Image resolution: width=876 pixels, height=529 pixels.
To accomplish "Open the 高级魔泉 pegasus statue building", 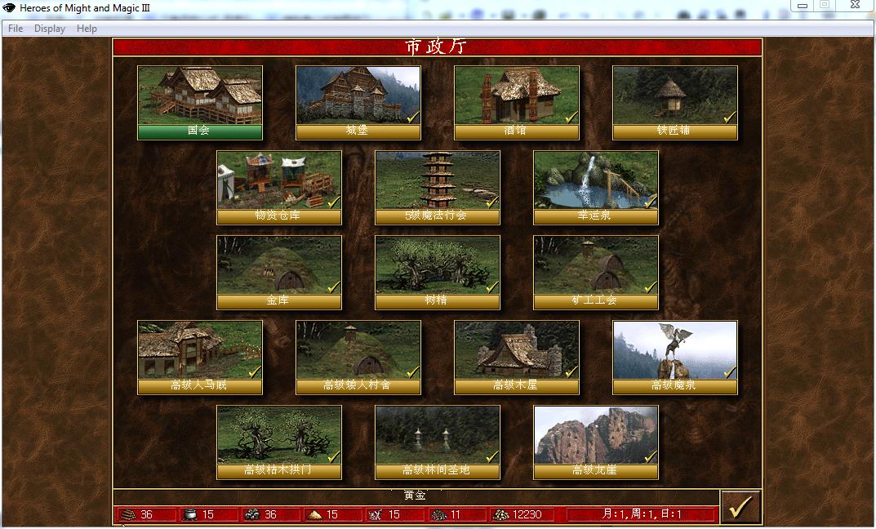I will pyautogui.click(x=674, y=350).
